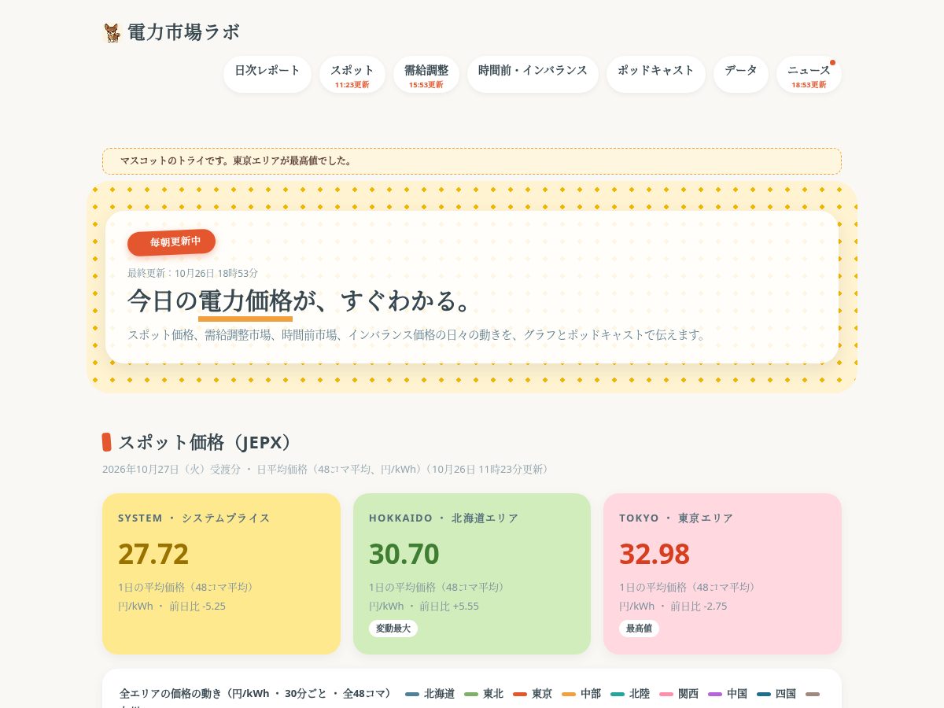Open the 需給調整 nav tab
944x708 pixels.
tap(426, 74)
